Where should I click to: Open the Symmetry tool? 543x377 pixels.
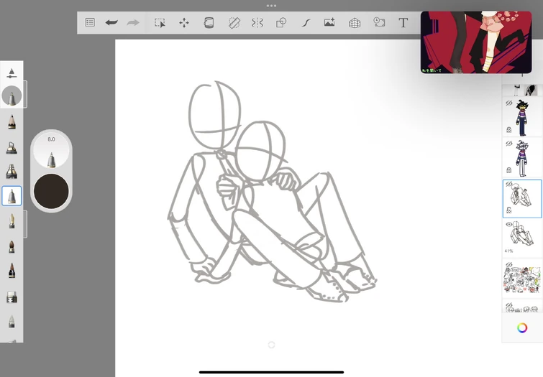257,23
